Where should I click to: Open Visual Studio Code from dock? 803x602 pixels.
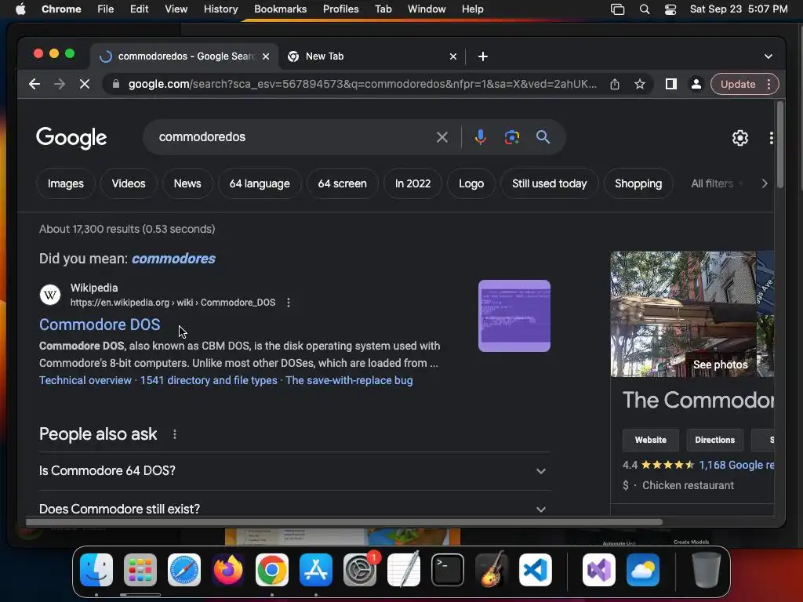(536, 570)
